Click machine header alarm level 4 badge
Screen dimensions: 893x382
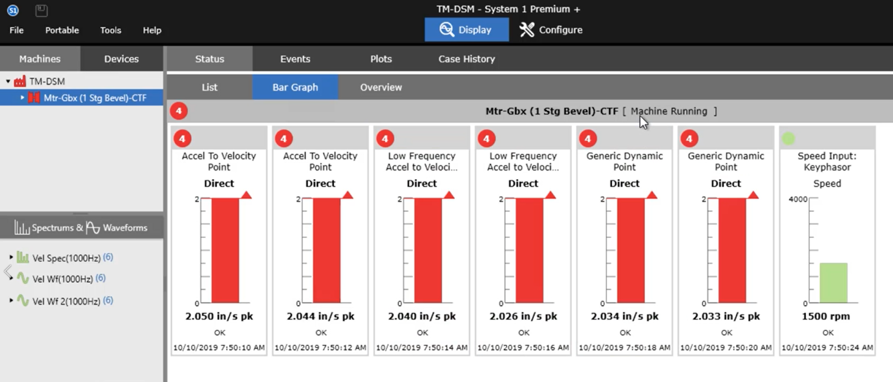click(179, 111)
